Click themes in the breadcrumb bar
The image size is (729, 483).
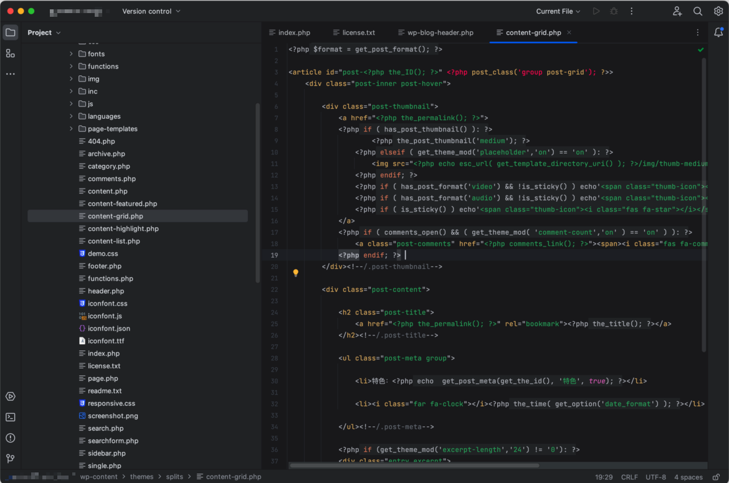pyautogui.click(x=141, y=476)
